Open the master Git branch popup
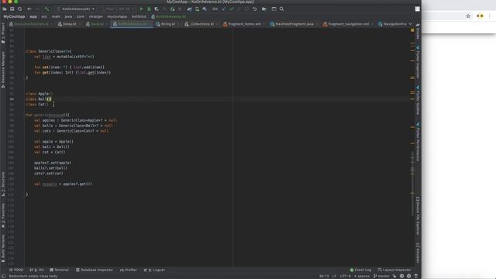The image size is (496, 279). click(381, 276)
